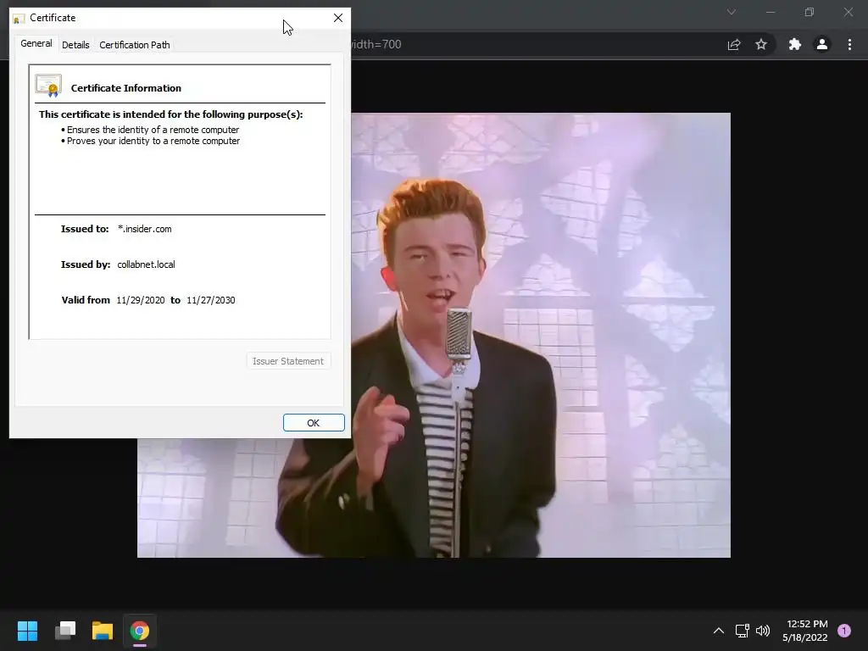Open Chrome's three-dot menu

click(849, 44)
